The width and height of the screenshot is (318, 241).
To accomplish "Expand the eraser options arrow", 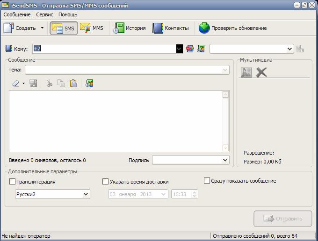I will 24,83.
